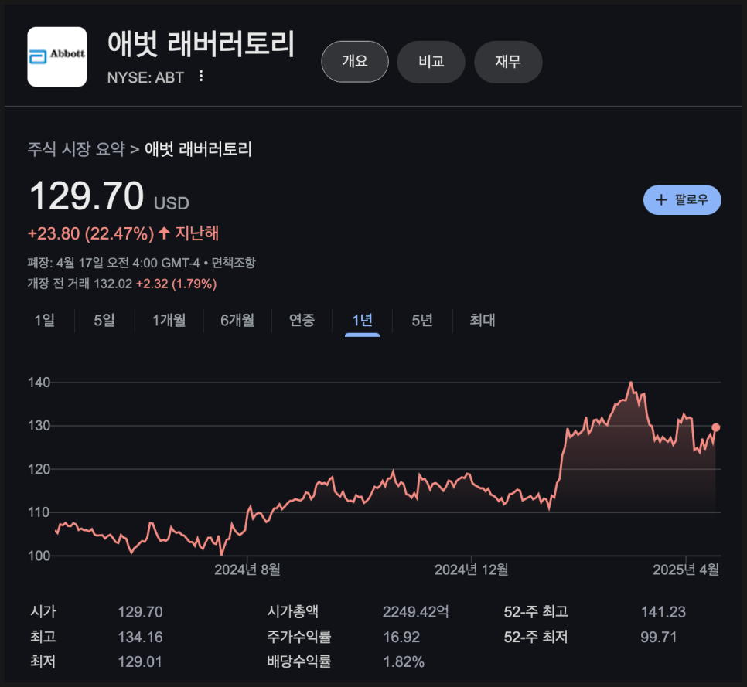
Task: Click the 120 y-axis label
Action: point(39,469)
